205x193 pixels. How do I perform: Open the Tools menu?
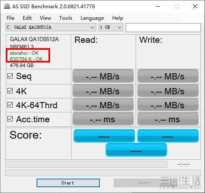point(66,18)
